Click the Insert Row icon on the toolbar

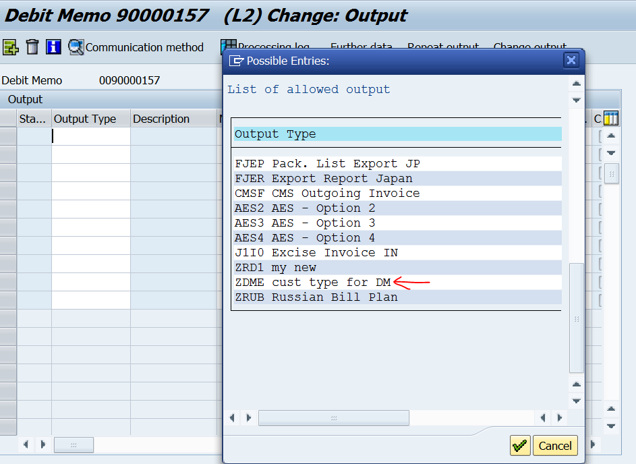click(x=11, y=47)
